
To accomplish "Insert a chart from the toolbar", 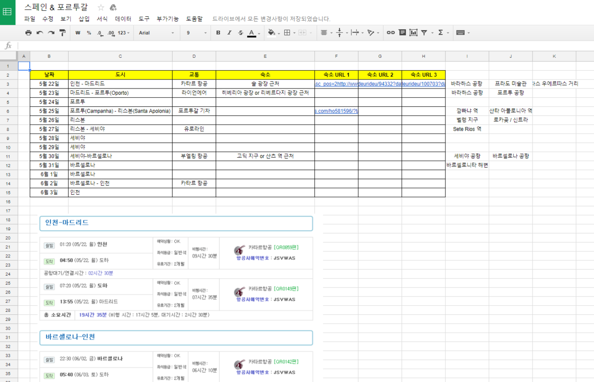I will 412,33.
